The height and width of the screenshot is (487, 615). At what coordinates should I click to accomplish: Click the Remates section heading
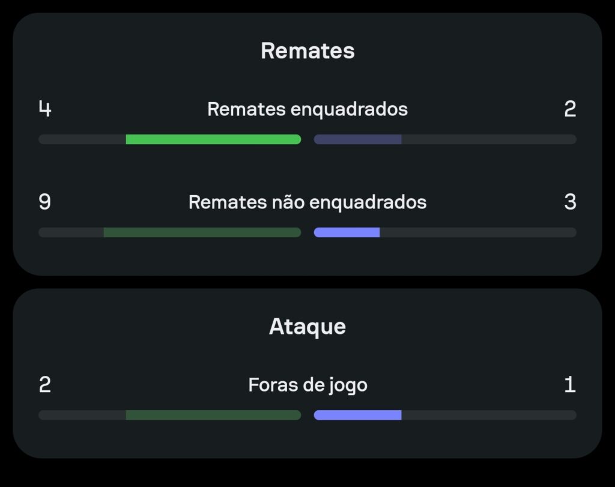(x=307, y=51)
